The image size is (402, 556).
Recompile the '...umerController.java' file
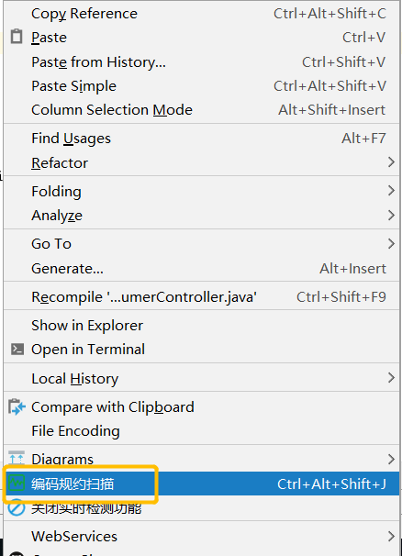(x=201, y=296)
